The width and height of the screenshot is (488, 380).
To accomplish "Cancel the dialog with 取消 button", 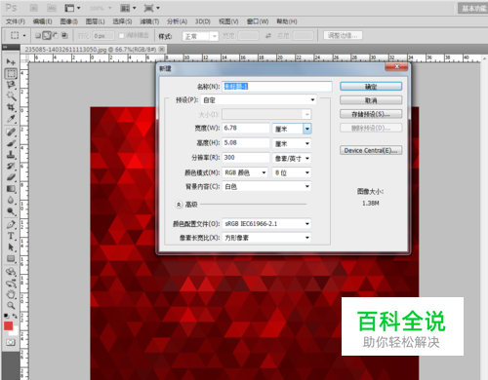I will [371, 100].
